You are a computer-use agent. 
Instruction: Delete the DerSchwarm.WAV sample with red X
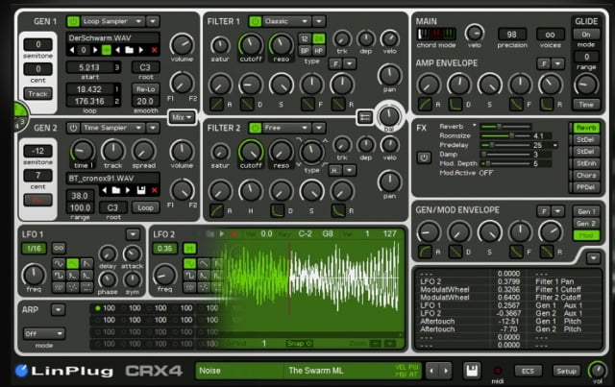(x=155, y=50)
